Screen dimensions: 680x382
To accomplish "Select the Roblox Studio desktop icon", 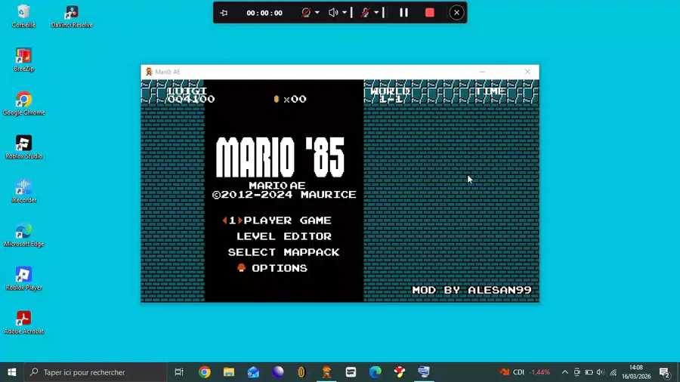I will (x=24, y=147).
